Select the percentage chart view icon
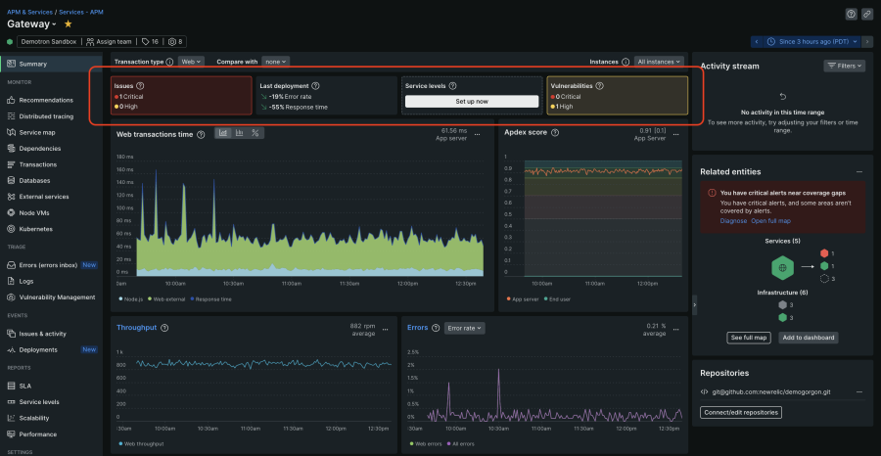The width and height of the screenshot is (881, 456). click(x=255, y=133)
